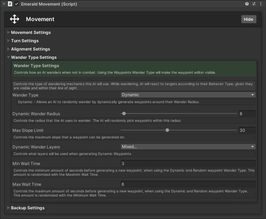
Task: Open the component help reference icon
Action: (247, 4)
